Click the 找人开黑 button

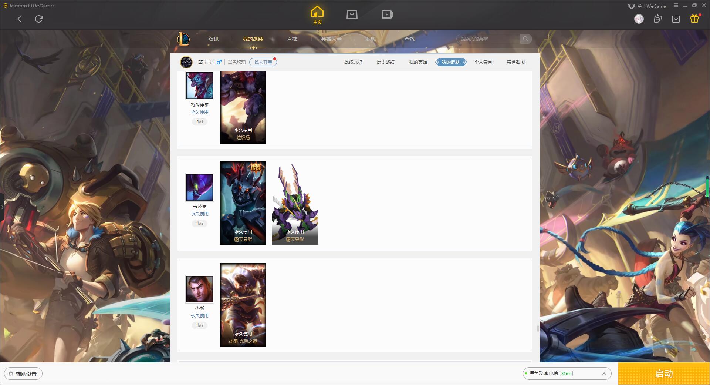pyautogui.click(x=263, y=62)
